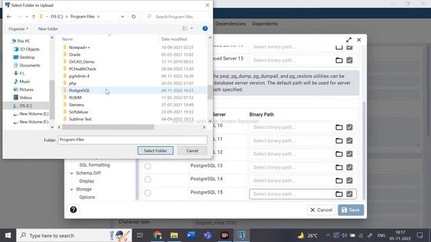Validate binary path icon in PostgreSQL 10 row
Image resolution: width=431 pixels, height=242 pixels.
click(x=350, y=127)
